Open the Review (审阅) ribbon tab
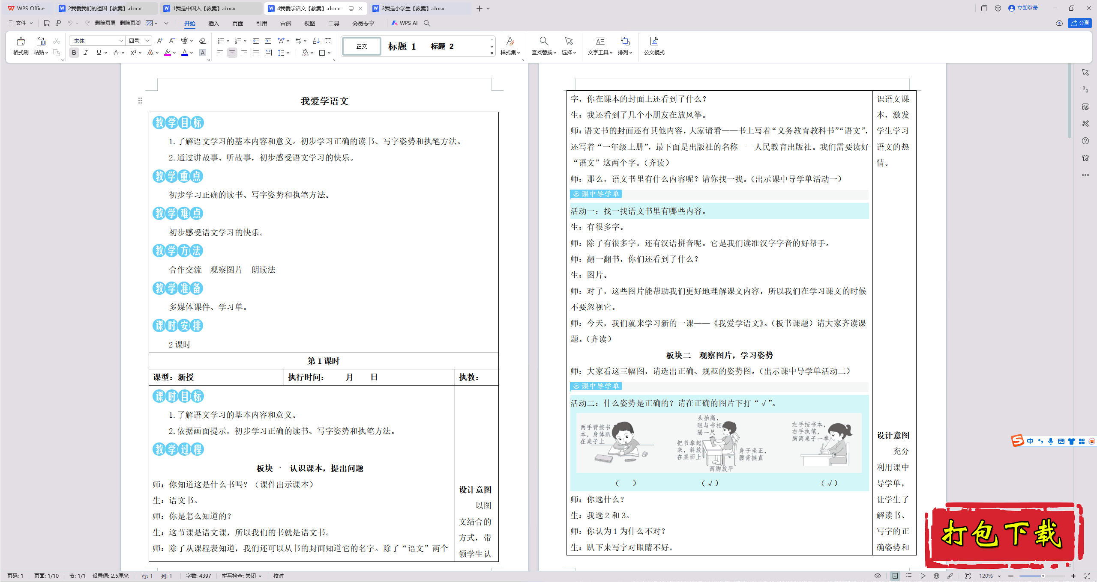The width and height of the screenshot is (1097, 582). [285, 24]
